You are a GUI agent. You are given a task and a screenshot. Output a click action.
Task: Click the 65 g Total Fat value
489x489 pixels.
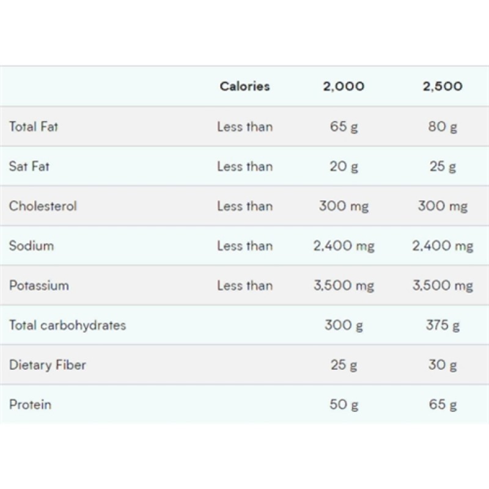(344, 127)
